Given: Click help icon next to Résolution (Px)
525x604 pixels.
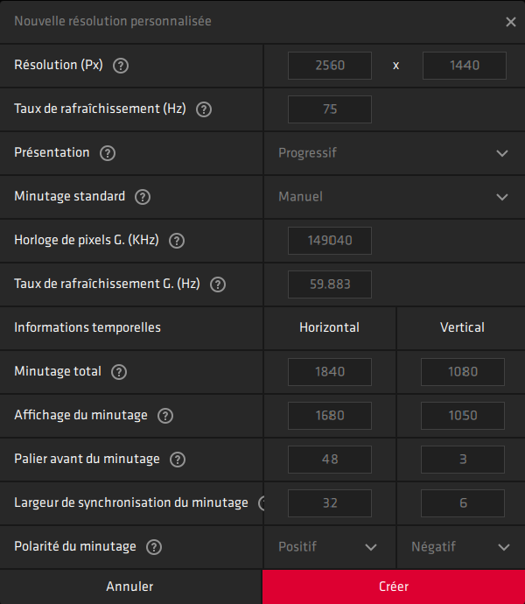Looking at the screenshot, I should click(122, 66).
